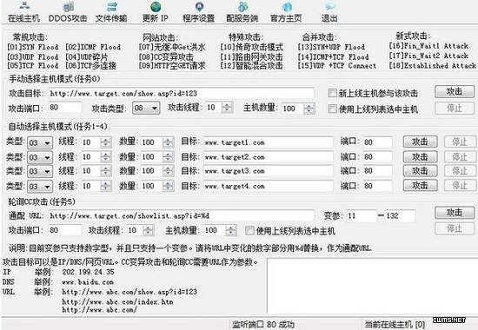The width and height of the screenshot is (478, 330).
Task: Click 变参 start field showing 11
Action: point(362,215)
